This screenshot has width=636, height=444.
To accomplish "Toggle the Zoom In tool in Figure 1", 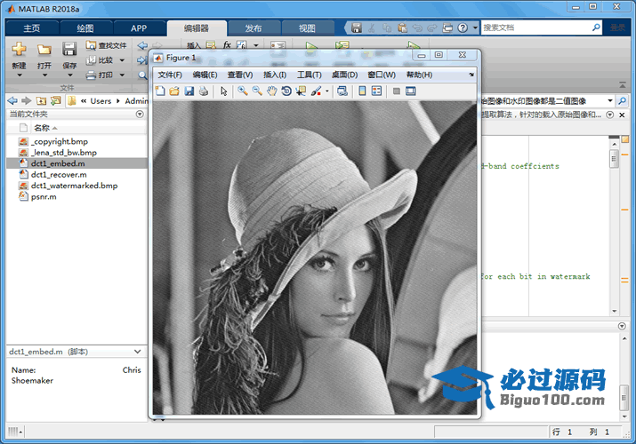I will [243, 91].
